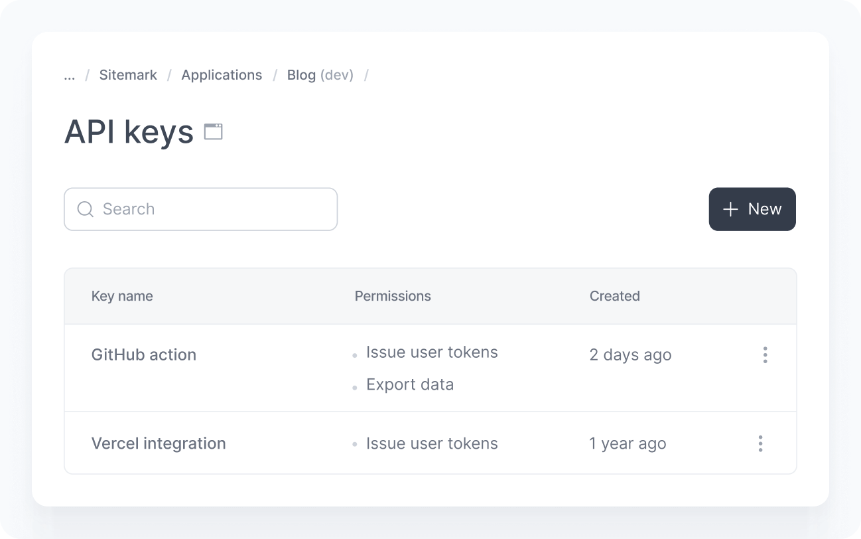Sort the table by Created column

(614, 296)
